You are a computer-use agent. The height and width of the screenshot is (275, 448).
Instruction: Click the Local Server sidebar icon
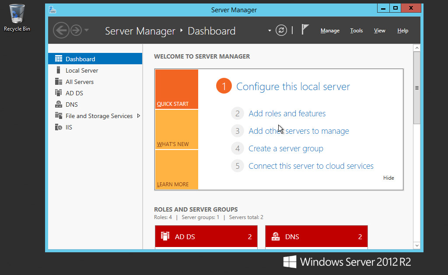59,70
